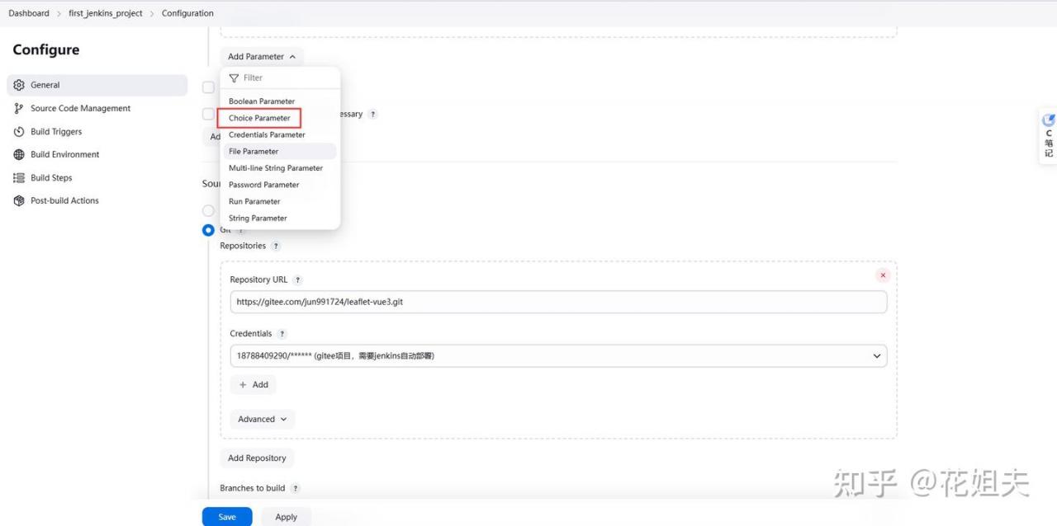The image size is (1057, 526).
Task: Delete the repository with the red X
Action: tap(883, 275)
